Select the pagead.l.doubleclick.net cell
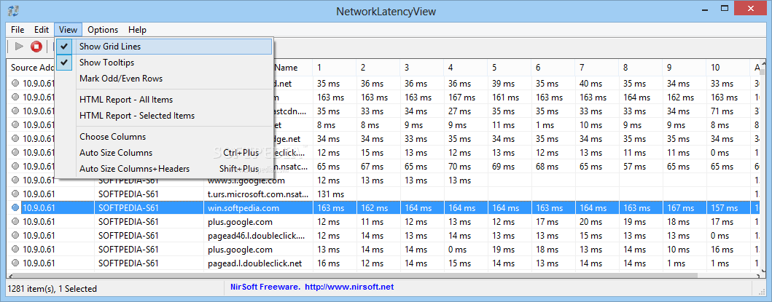Viewport: 772px width, 302px height. click(x=260, y=263)
